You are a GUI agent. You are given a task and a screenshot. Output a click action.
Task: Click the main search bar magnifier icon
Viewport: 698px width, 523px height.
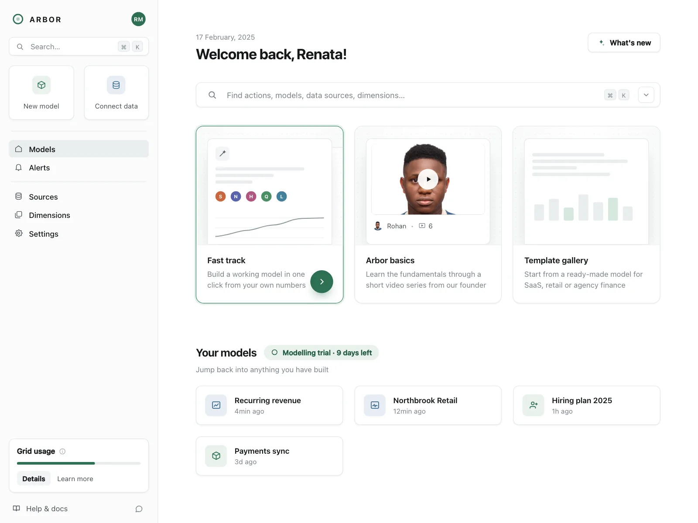[212, 95]
